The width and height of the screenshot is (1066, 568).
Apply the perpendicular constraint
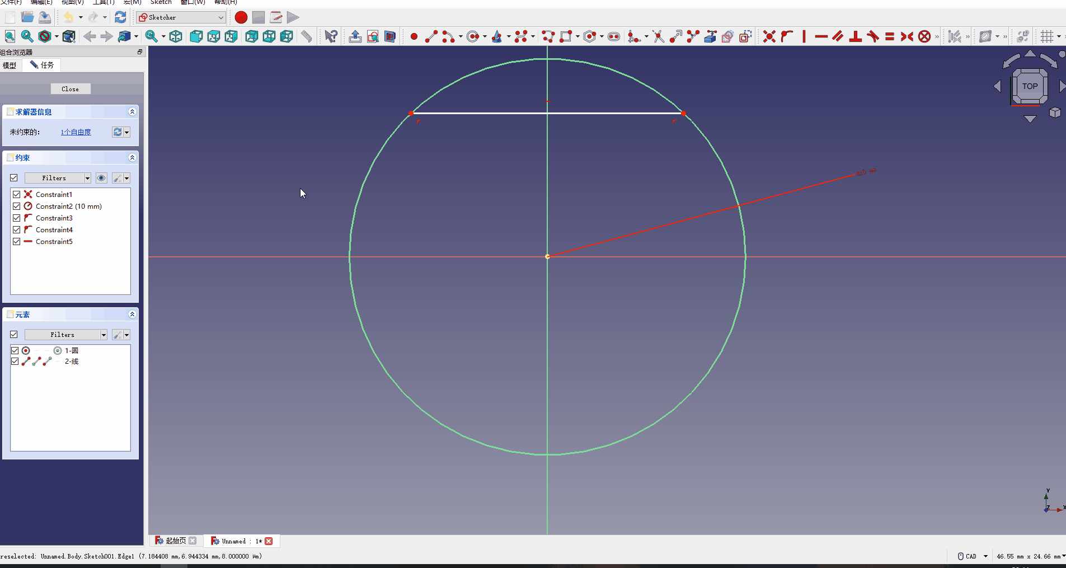coord(856,37)
